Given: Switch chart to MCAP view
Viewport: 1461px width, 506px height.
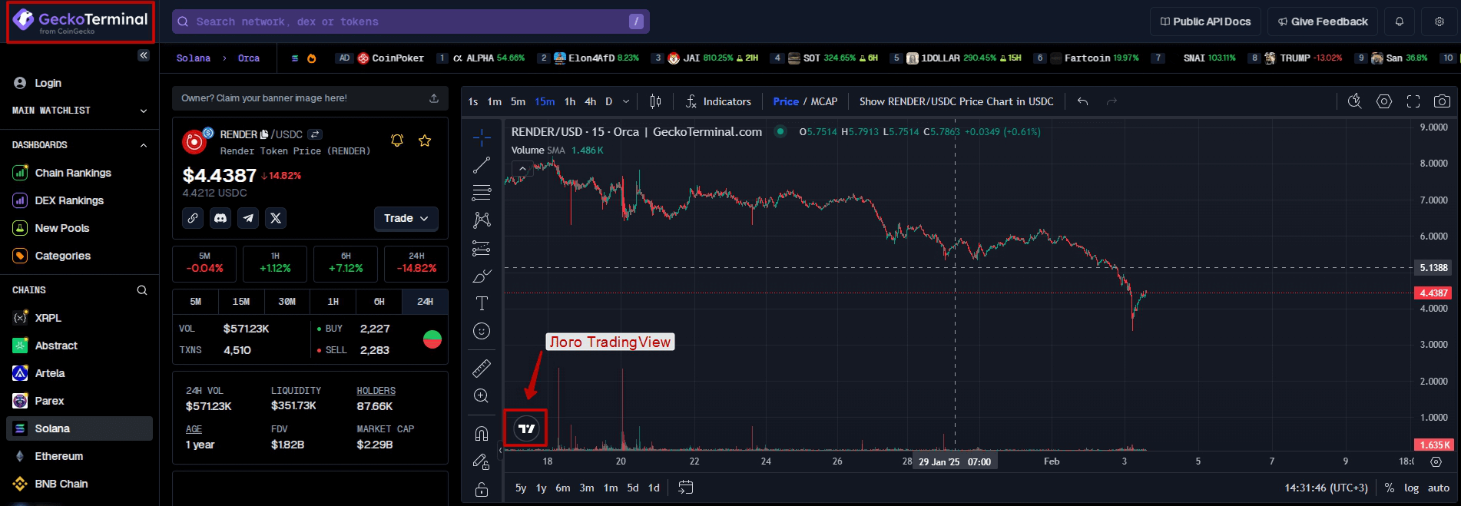Looking at the screenshot, I should tap(824, 101).
